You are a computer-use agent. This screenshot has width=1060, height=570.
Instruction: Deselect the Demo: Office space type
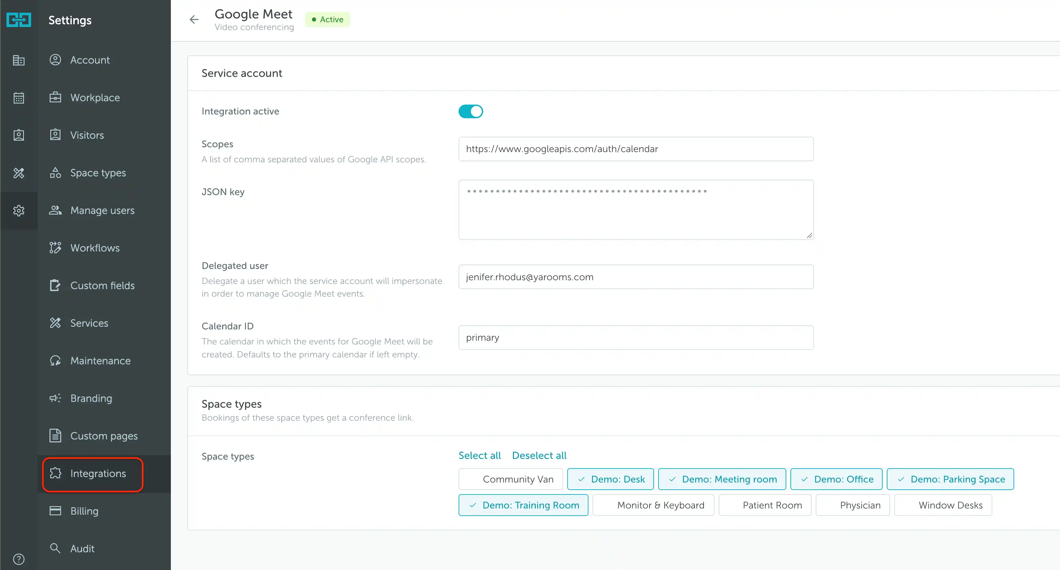836,479
